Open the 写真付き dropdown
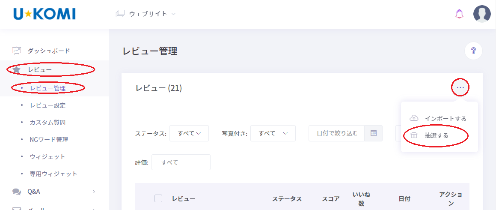496x210 pixels. click(273, 133)
